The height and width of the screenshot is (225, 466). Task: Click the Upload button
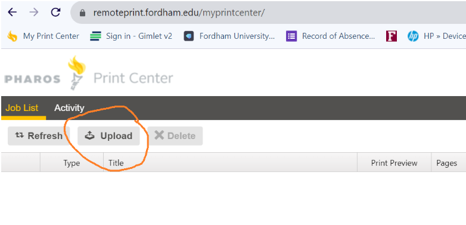pos(108,135)
